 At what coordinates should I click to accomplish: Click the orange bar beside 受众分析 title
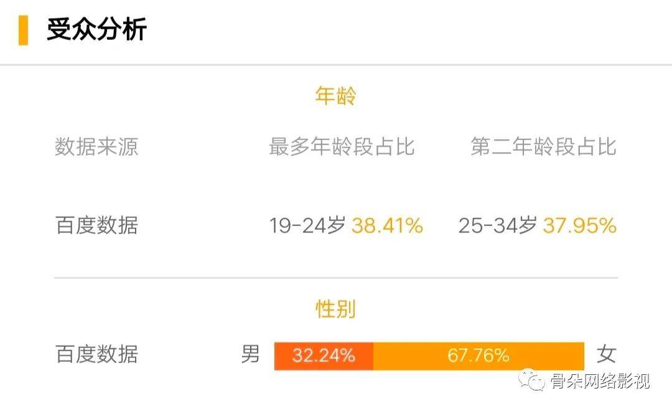[x=23, y=30]
